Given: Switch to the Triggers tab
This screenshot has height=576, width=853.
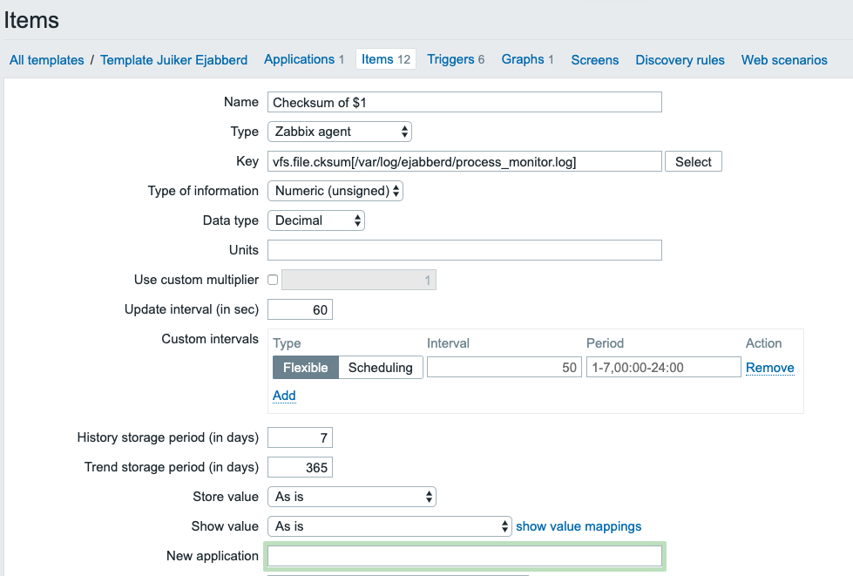Looking at the screenshot, I should [456, 59].
